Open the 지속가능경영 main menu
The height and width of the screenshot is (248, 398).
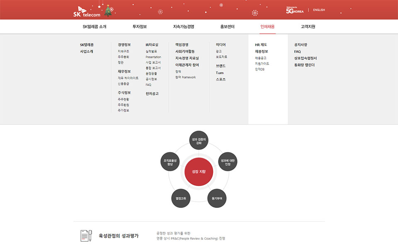click(184, 26)
